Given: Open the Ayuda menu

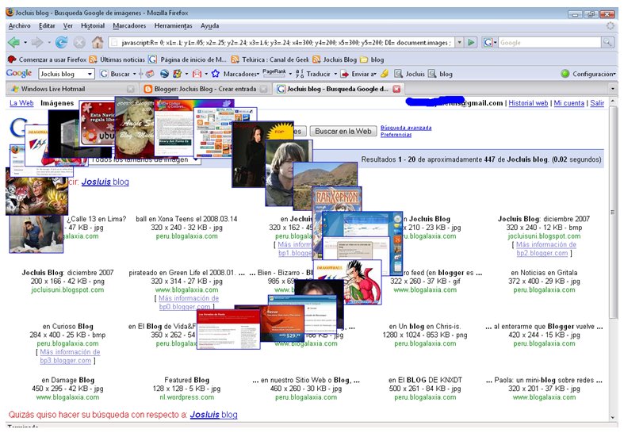Looking at the screenshot, I should tap(210, 25).
